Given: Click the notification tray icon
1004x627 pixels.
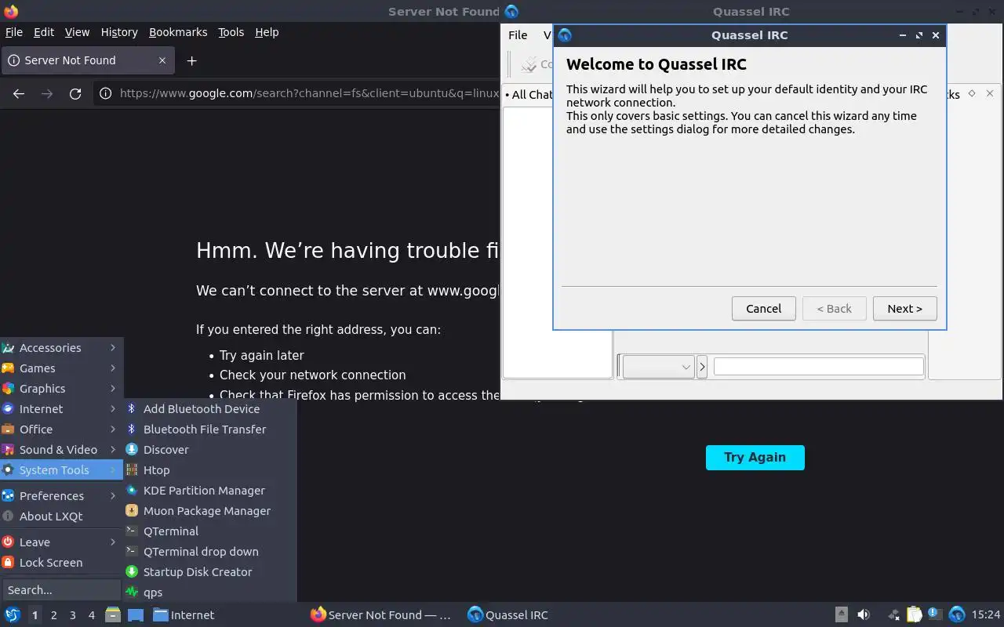Looking at the screenshot, I should pyautogui.click(x=935, y=614).
